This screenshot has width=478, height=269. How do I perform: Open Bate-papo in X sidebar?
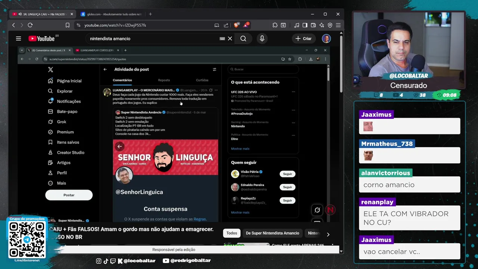pyautogui.click(x=62, y=111)
